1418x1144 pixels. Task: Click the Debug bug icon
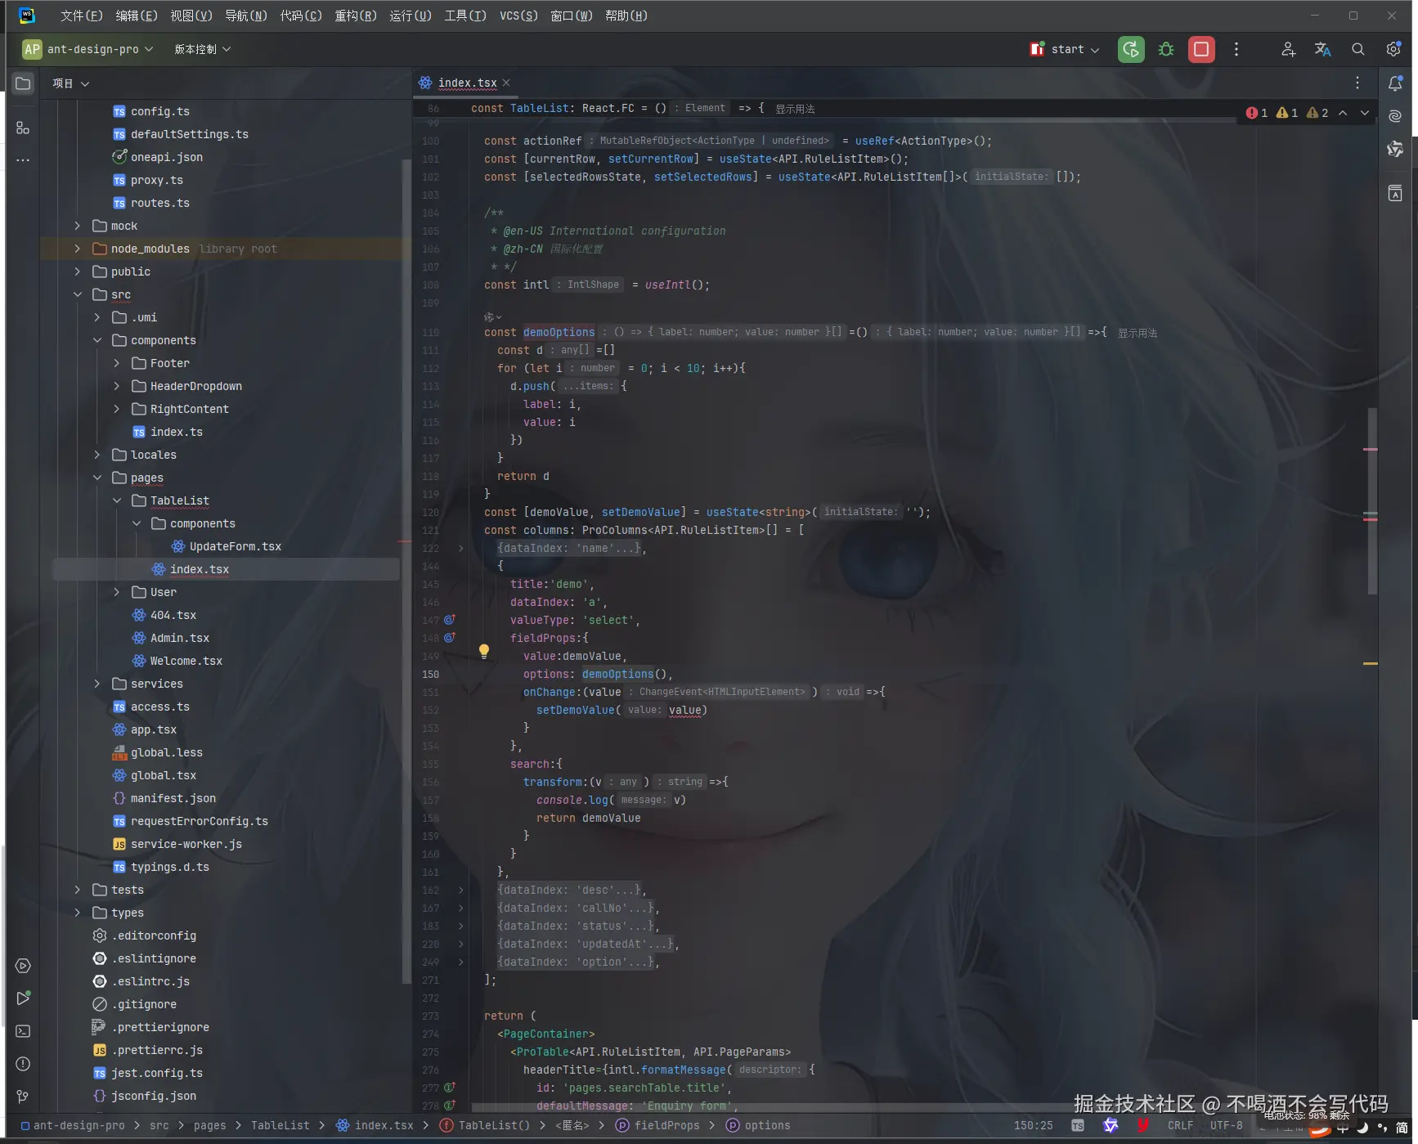point(1166,49)
